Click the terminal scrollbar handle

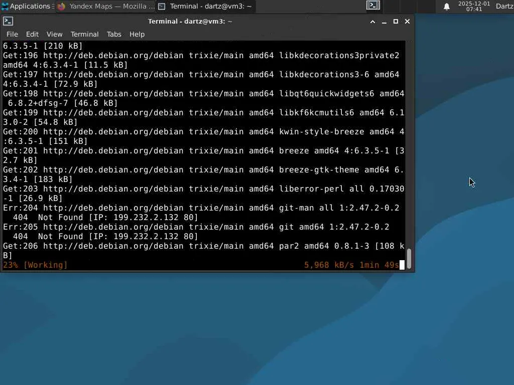pos(409,259)
